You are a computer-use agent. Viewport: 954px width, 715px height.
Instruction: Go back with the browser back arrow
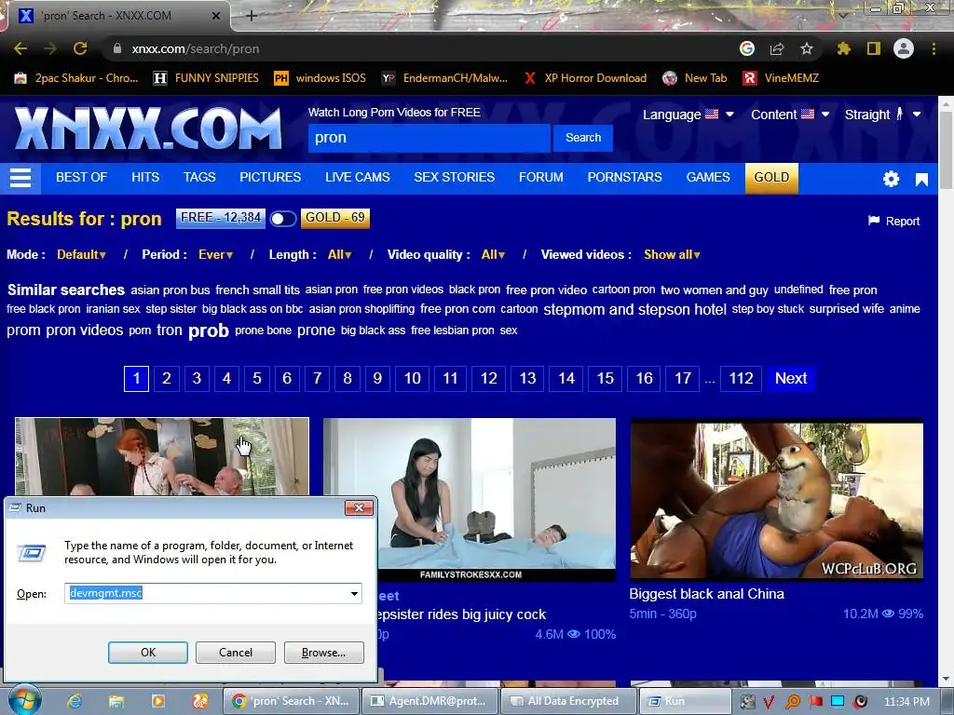pos(20,48)
